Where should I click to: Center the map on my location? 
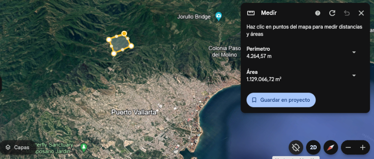tap(296, 148)
